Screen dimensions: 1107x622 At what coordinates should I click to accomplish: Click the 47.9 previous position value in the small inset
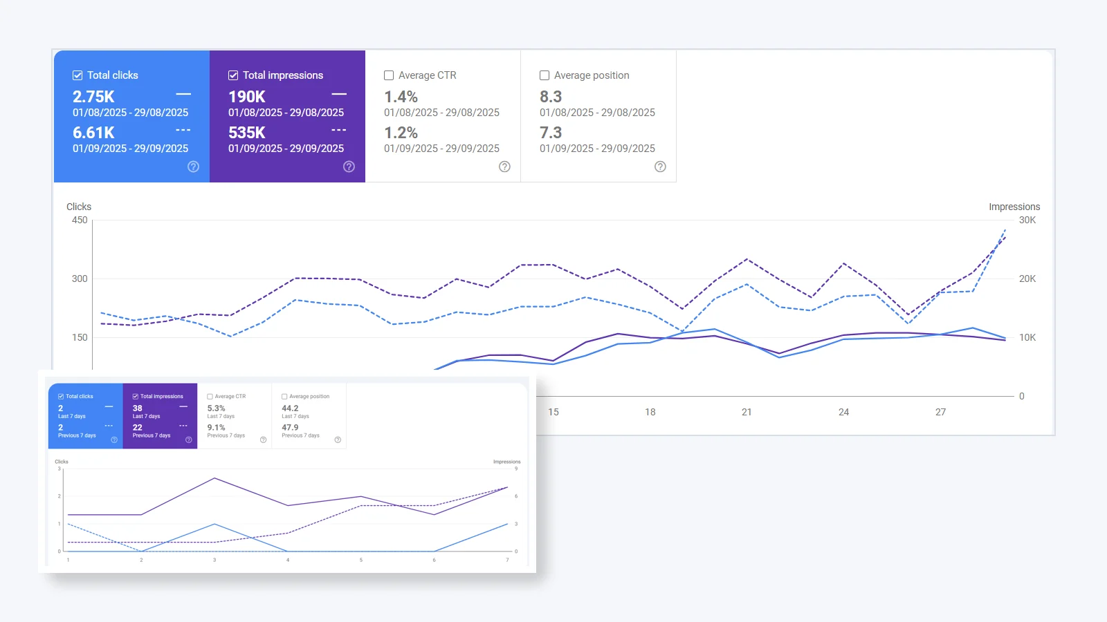tap(290, 428)
